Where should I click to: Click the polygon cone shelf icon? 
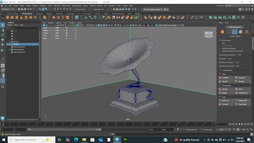(x=21, y=17)
